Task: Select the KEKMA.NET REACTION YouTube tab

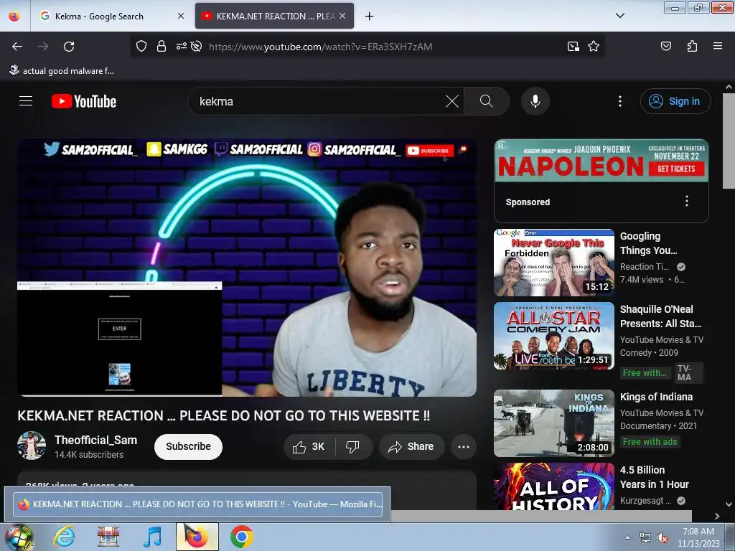Action: [274, 16]
